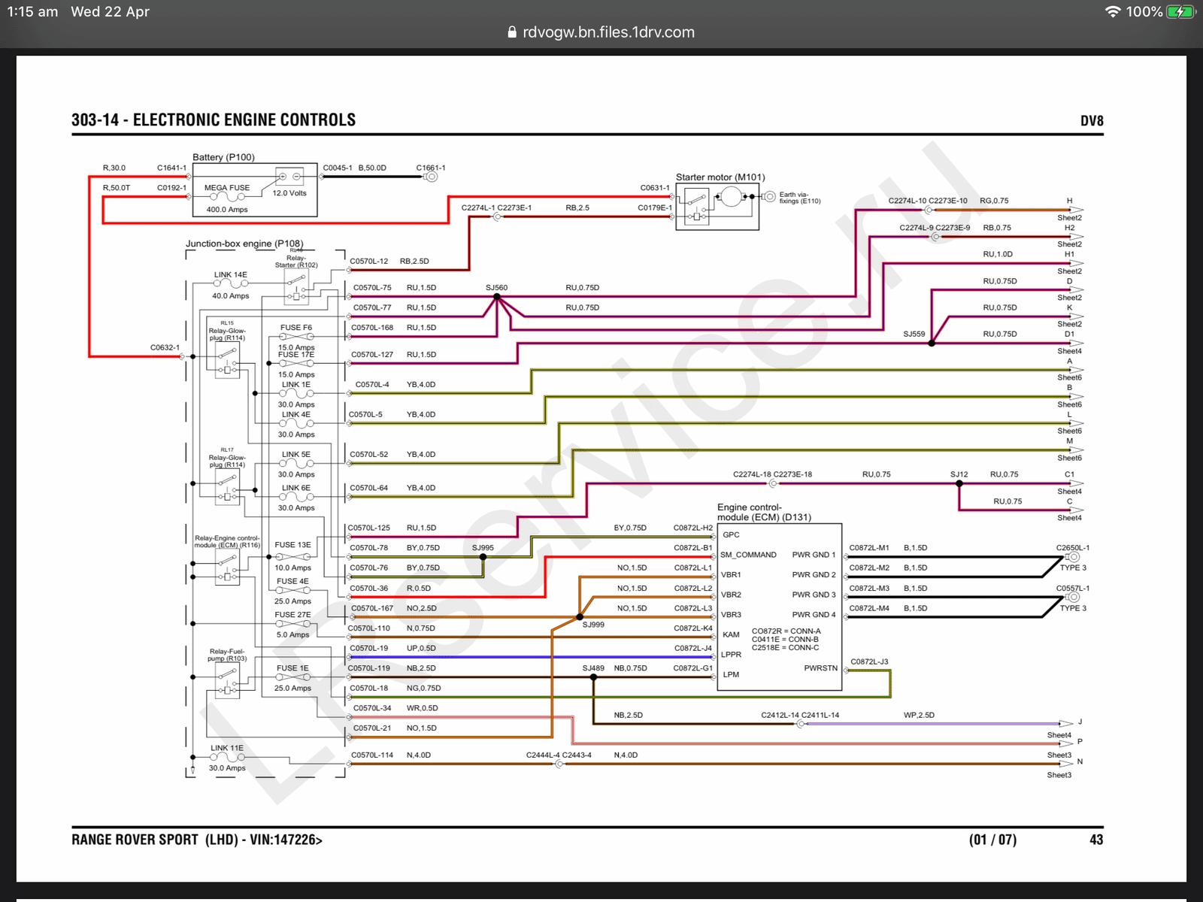
Task: Click the 'FUSE F6' label
Action: coord(296,328)
